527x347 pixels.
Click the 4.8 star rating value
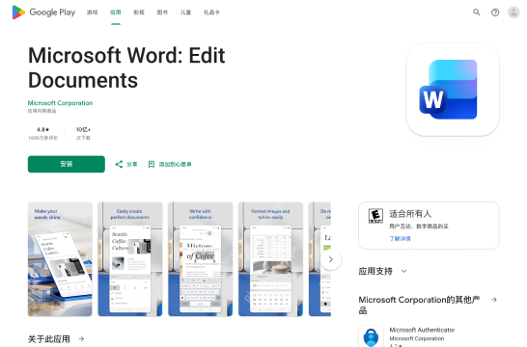pos(43,129)
